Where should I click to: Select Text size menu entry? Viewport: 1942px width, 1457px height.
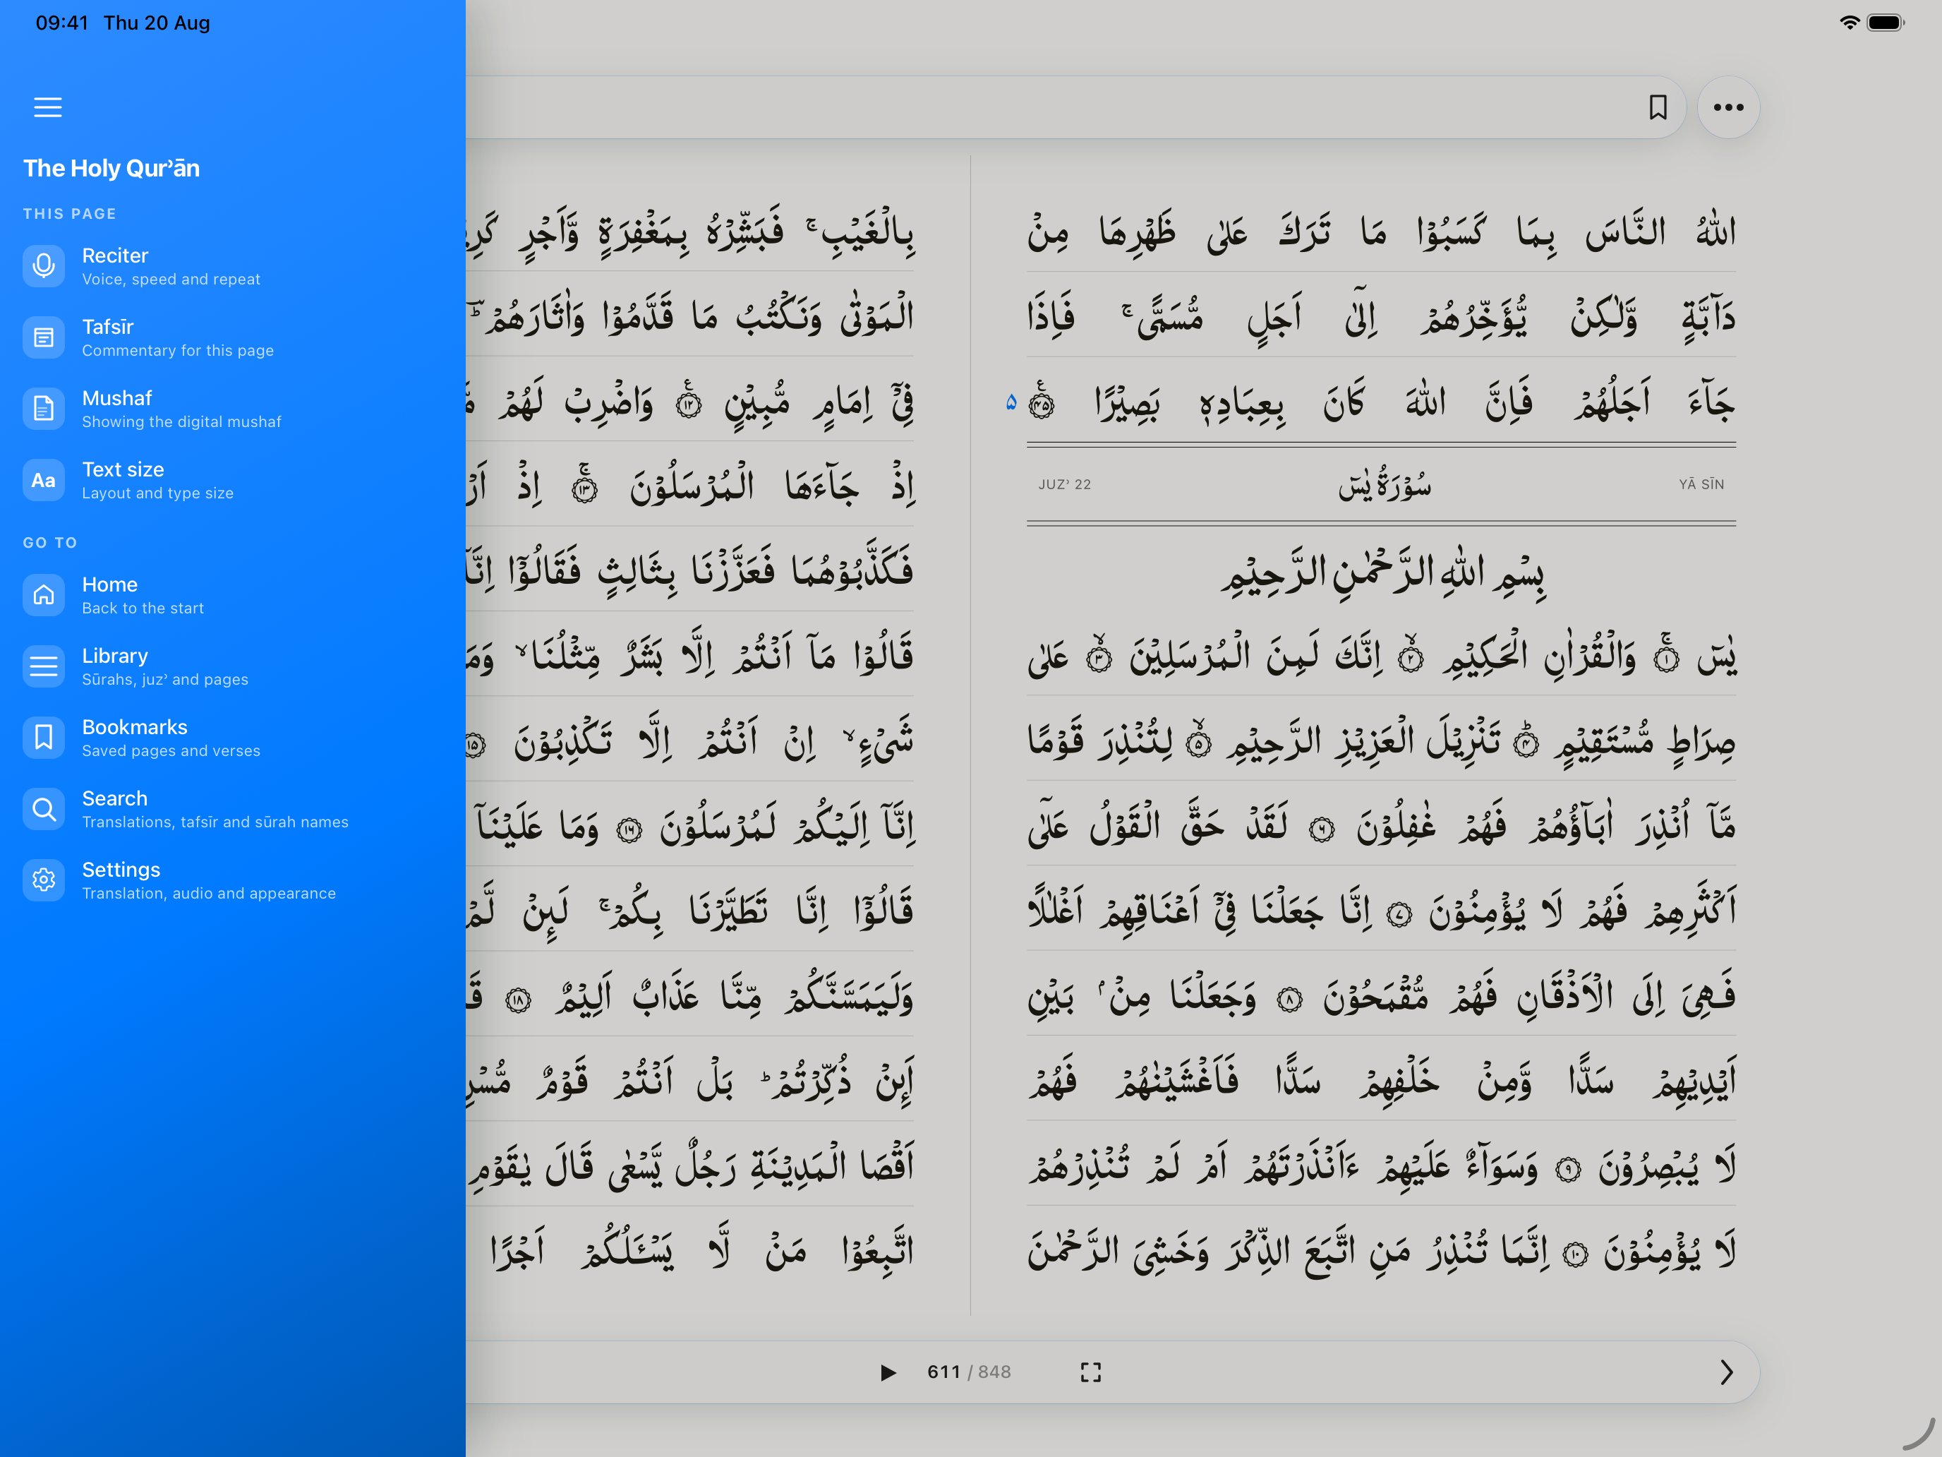tap(123, 470)
